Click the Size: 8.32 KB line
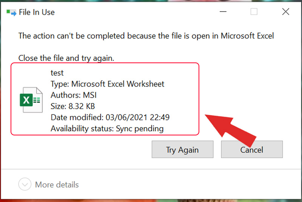Screen dimensions: 302x202 point(72,106)
